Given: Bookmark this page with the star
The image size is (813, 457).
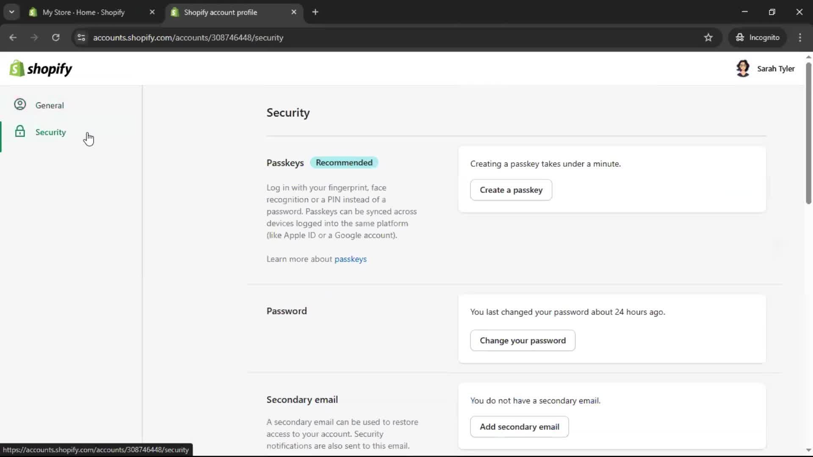Looking at the screenshot, I should tap(708, 37).
